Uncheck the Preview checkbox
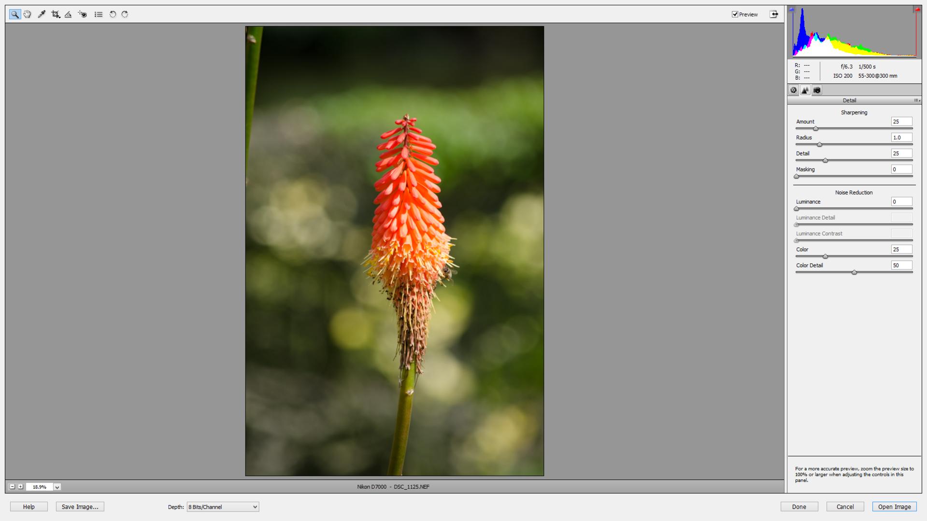Screen dimensions: 927x521 [x=735, y=14]
